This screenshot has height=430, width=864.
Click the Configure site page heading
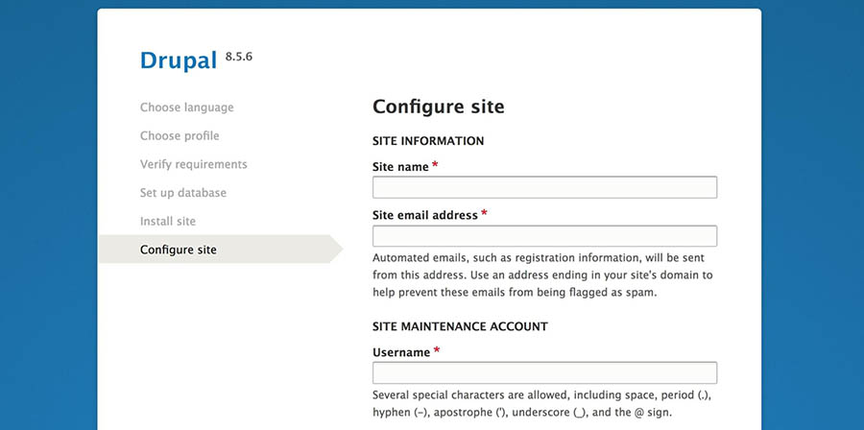coord(439,107)
